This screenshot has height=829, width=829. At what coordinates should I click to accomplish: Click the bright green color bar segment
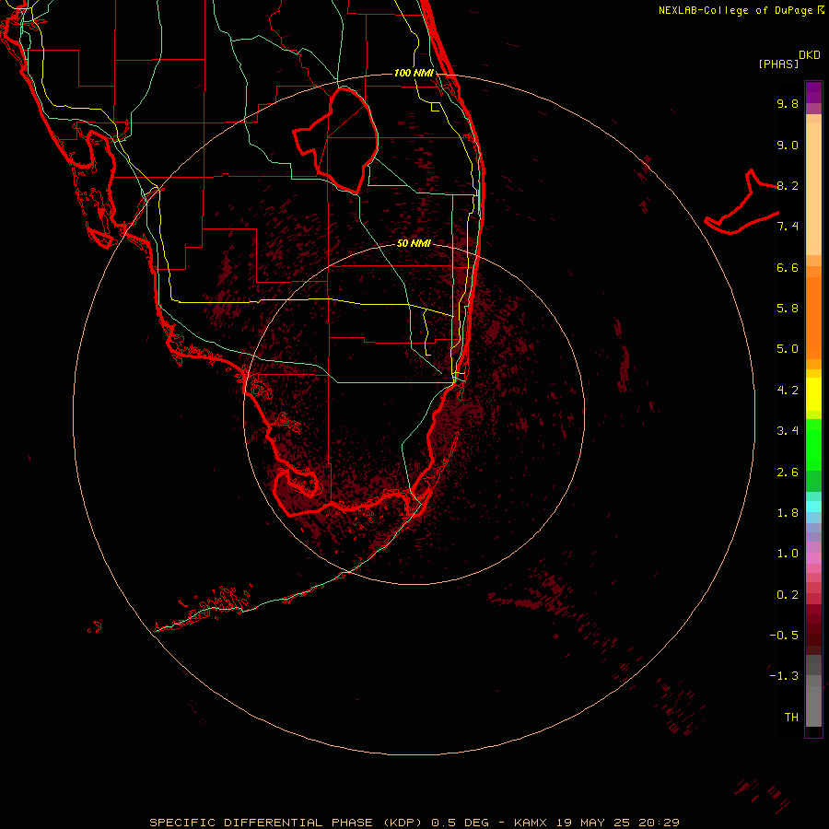(813, 444)
